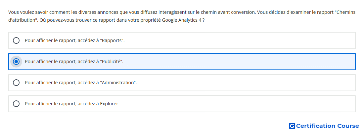This screenshot has width=364, height=132.
Task: Click the answer sentence mentioning "Administration"
Action: point(81,83)
